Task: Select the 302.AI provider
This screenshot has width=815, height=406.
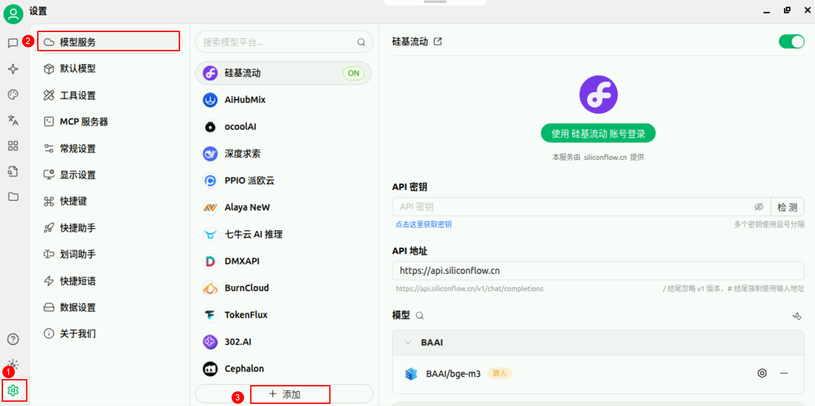Action: coord(283,342)
